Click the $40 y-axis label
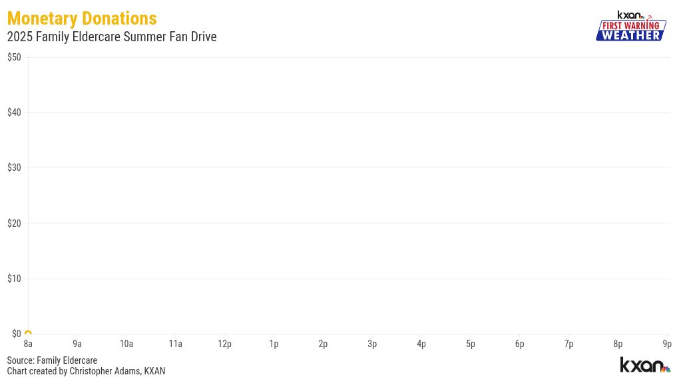This screenshot has width=679, height=383. 14,112
